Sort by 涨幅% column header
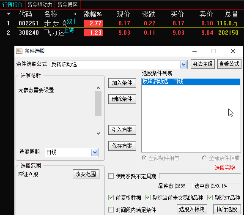This screenshot has width=244, height=215. coord(93,14)
